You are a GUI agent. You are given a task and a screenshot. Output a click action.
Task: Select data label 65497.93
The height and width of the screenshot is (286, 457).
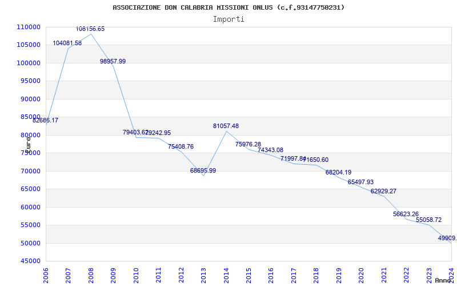360,182
